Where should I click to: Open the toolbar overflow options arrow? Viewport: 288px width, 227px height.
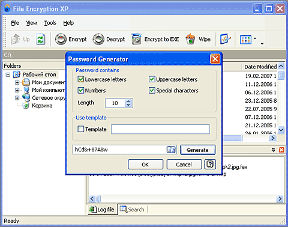coord(262,43)
